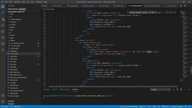Screen dimensions: 192x108
Task: Open the Search view in activity bar
Action: (3, 13)
